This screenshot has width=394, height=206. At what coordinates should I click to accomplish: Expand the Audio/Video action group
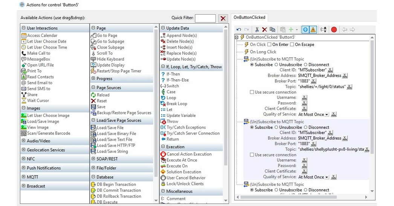24,141
